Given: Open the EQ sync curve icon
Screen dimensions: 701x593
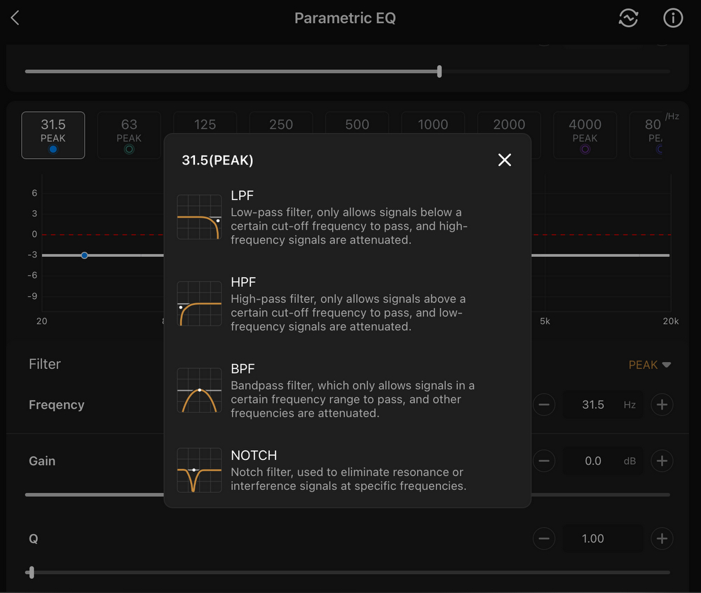Looking at the screenshot, I should 628,18.
